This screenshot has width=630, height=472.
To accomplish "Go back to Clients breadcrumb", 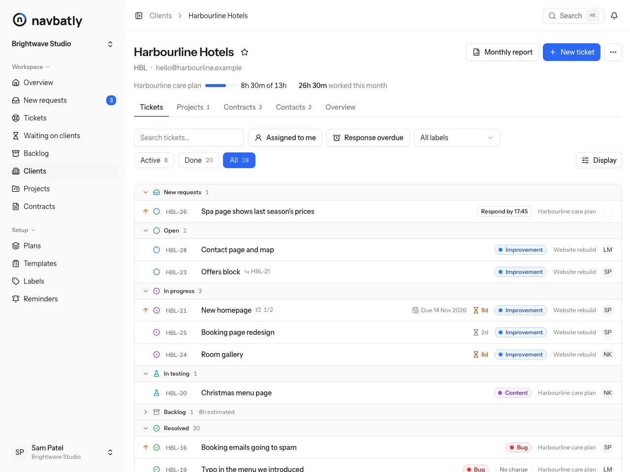I will pos(161,16).
